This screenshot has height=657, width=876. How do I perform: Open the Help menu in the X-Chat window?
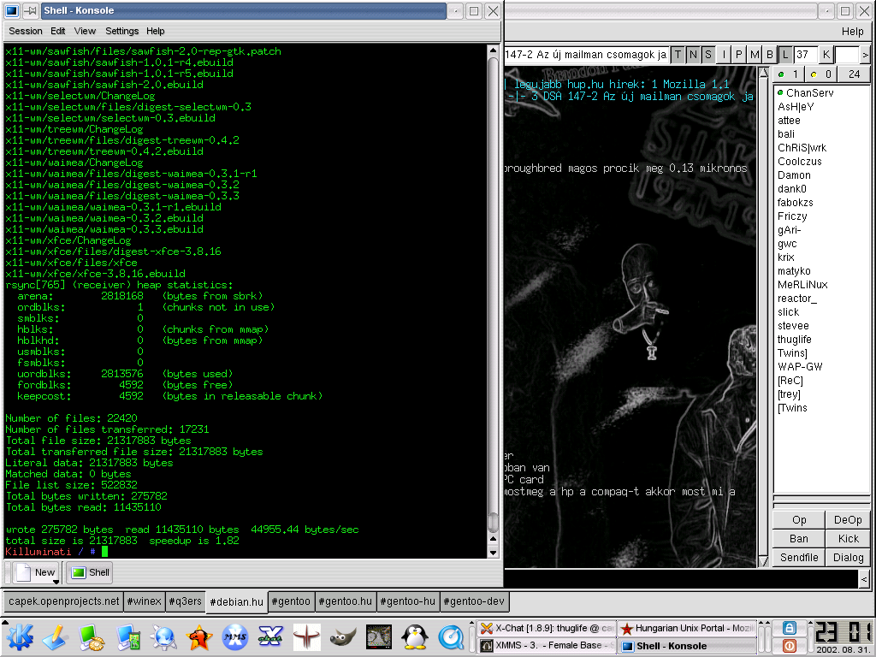[x=852, y=32]
